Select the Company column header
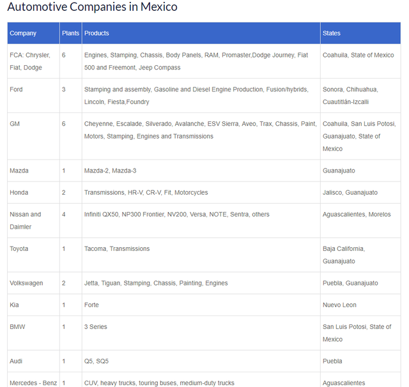This screenshot has width=409, height=387. tap(33, 33)
